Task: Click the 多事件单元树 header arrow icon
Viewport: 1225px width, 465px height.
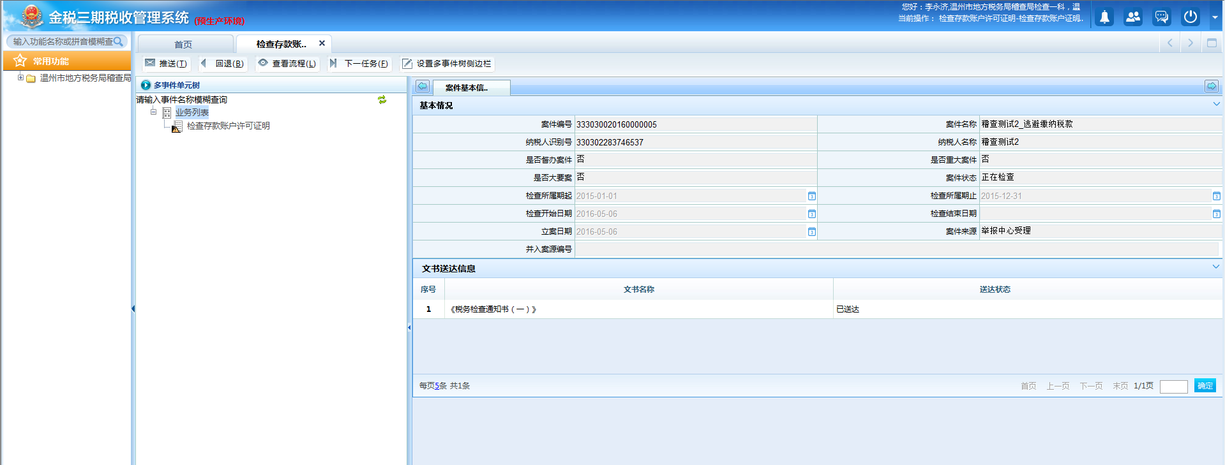Action: tap(146, 85)
